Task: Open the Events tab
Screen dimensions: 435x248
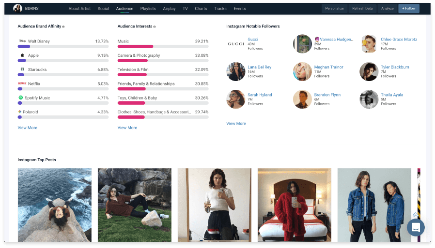Action: coord(240,9)
